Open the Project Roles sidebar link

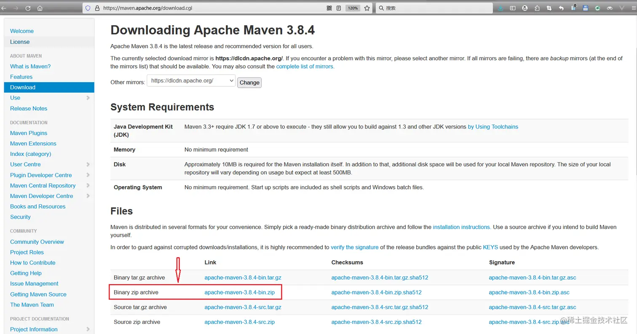click(x=27, y=252)
